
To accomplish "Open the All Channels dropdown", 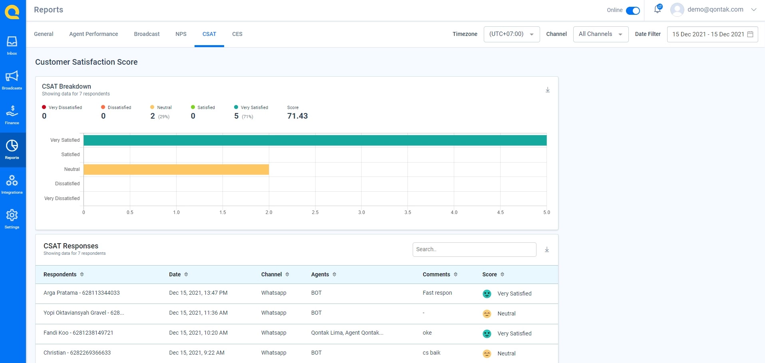I will pyautogui.click(x=601, y=34).
